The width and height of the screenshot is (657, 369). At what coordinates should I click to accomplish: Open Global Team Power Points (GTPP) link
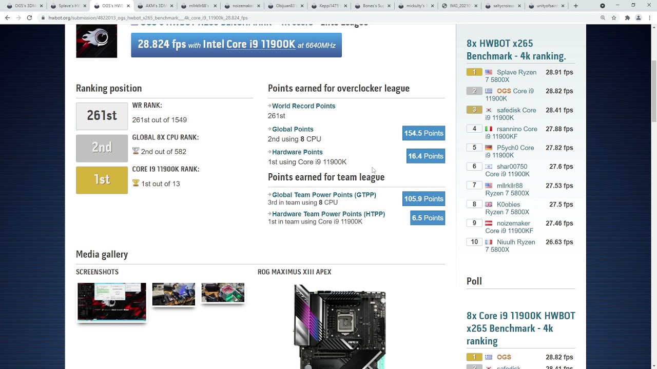click(x=324, y=195)
